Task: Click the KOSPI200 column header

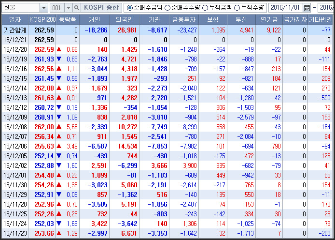Action: click(x=42, y=20)
